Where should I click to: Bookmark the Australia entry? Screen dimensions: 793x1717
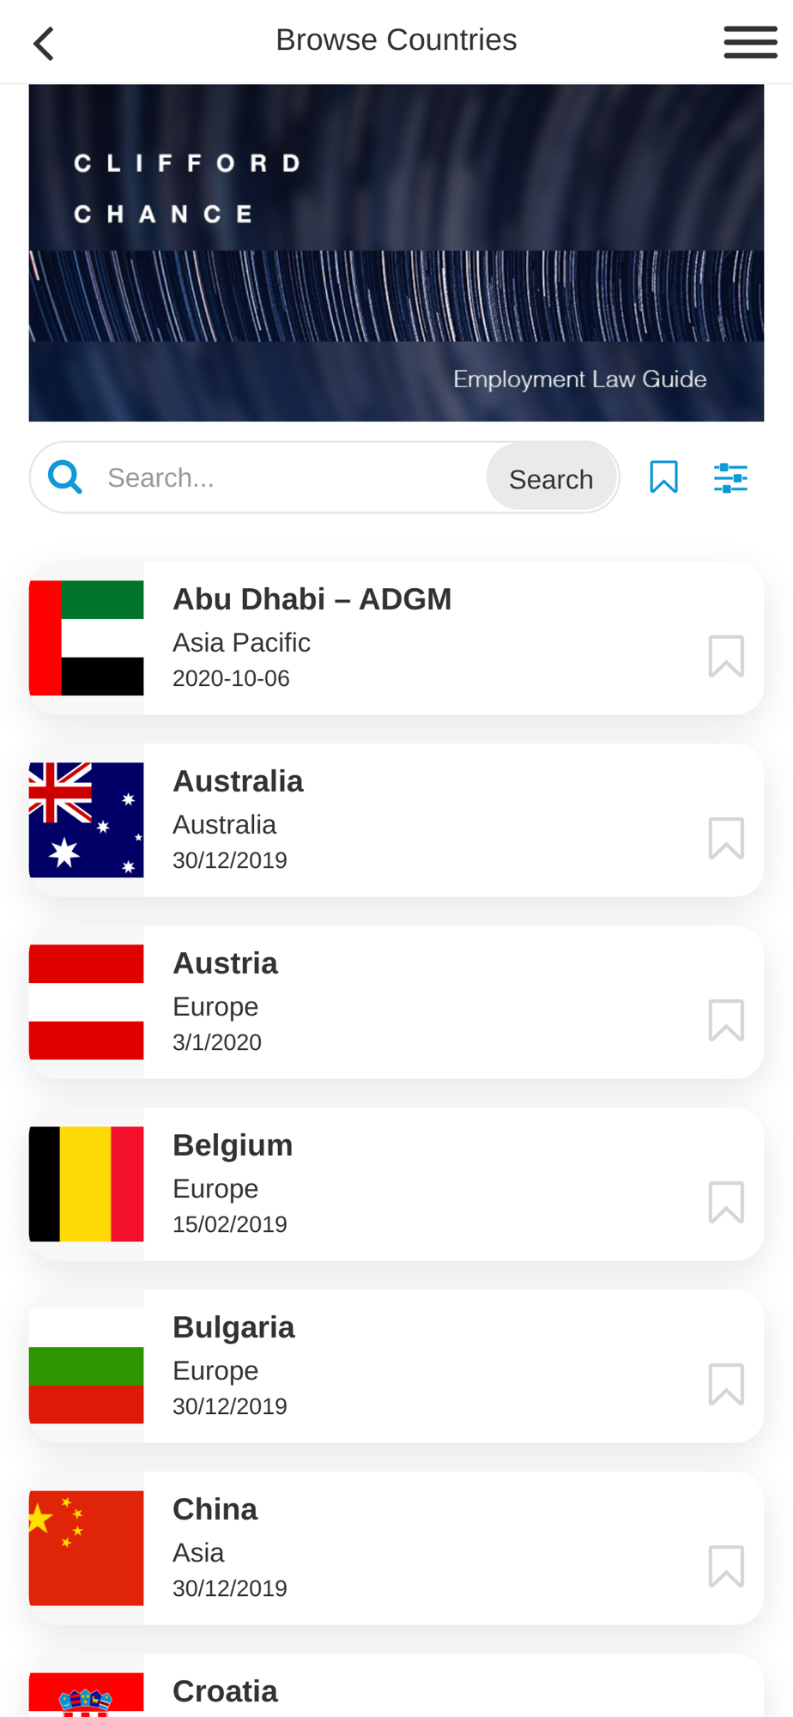point(726,839)
